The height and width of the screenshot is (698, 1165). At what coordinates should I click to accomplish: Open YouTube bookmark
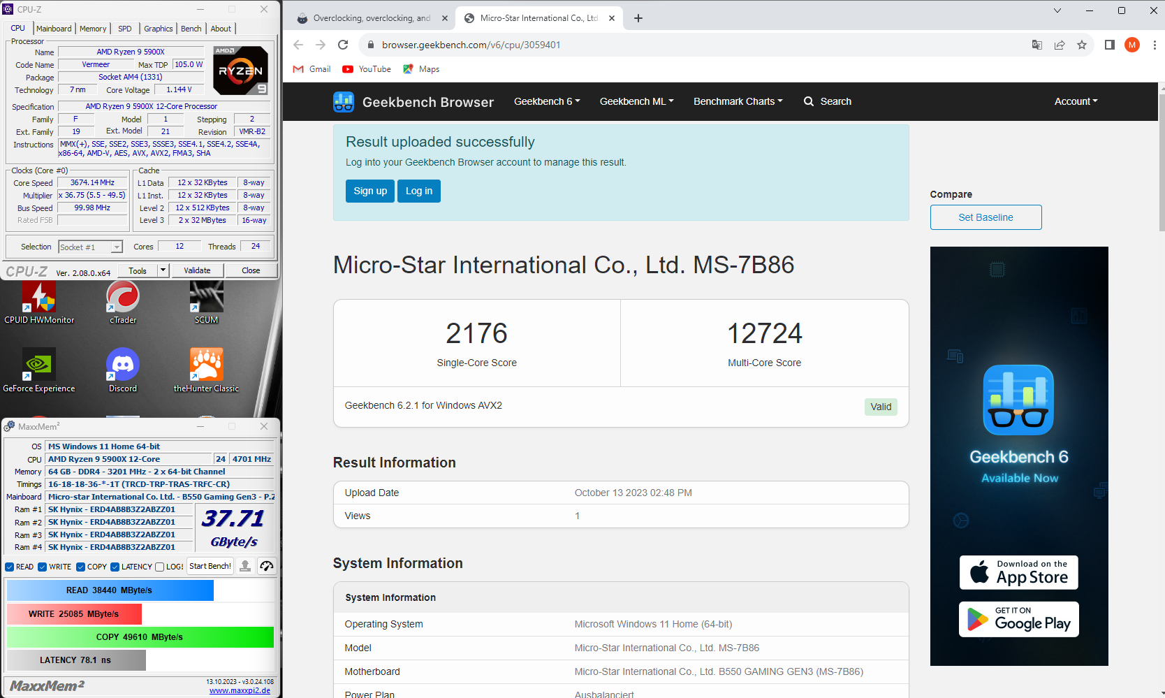367,69
